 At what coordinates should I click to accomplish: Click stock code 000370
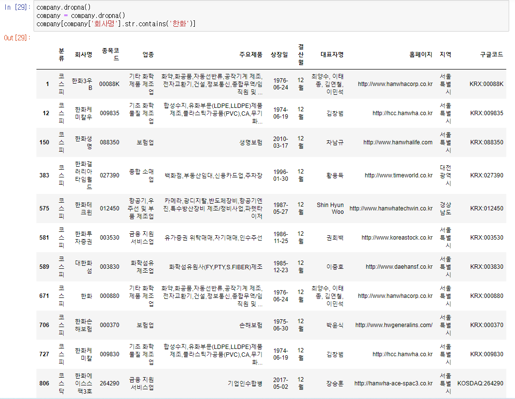pos(110,325)
